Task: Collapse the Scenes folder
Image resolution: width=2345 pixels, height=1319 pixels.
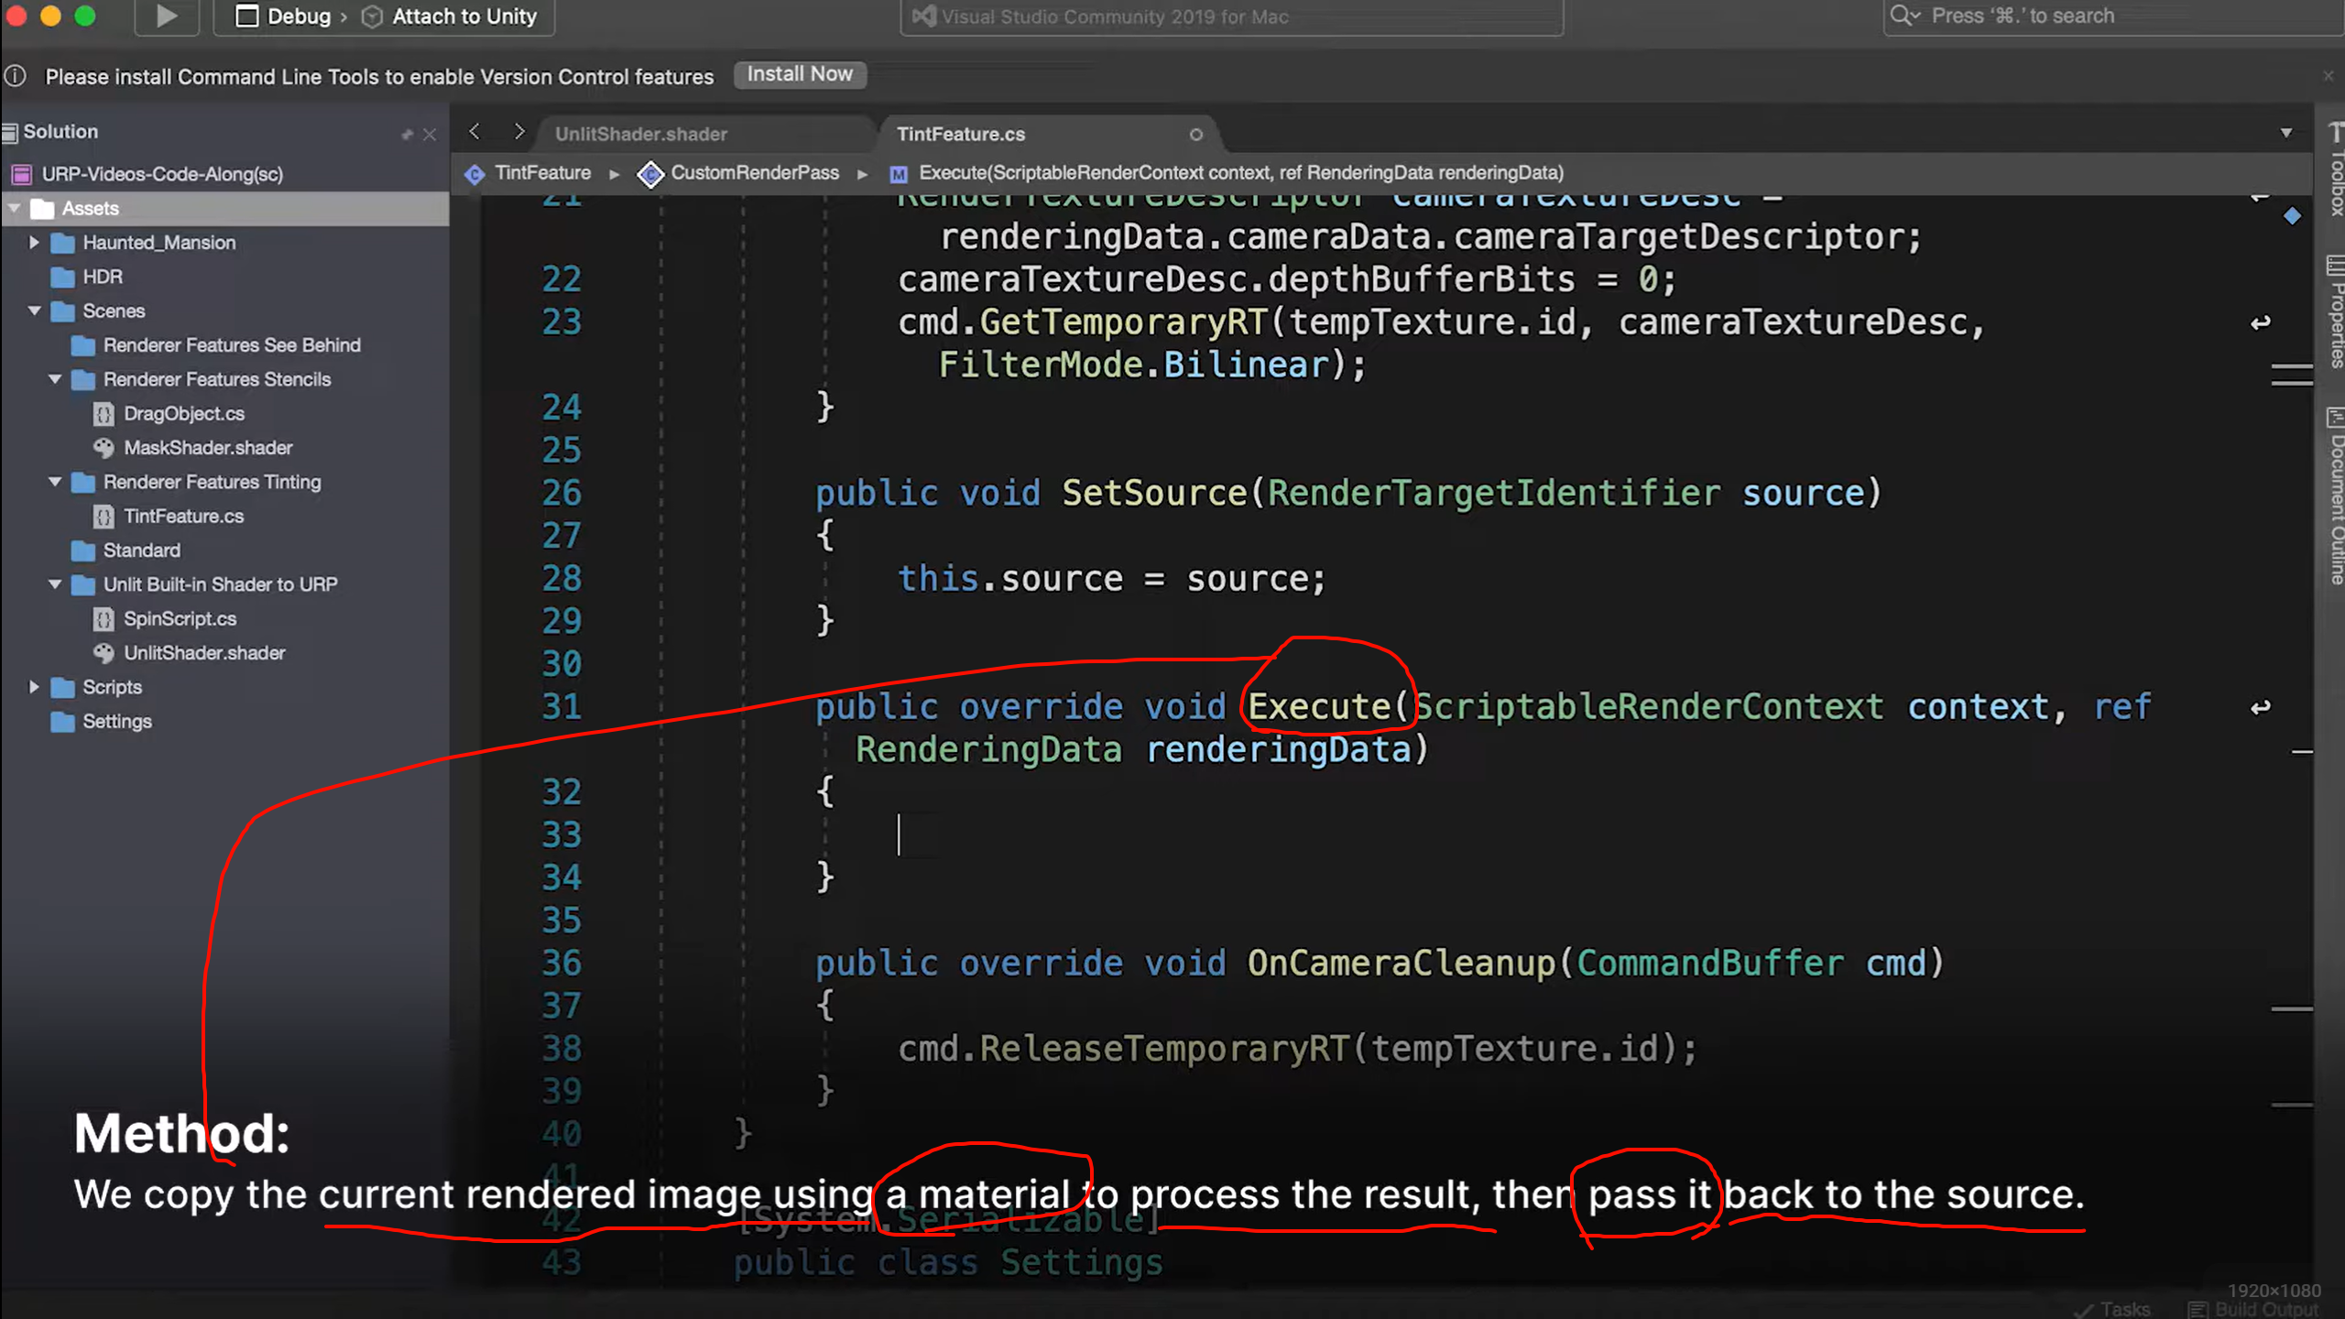Action: (34, 311)
